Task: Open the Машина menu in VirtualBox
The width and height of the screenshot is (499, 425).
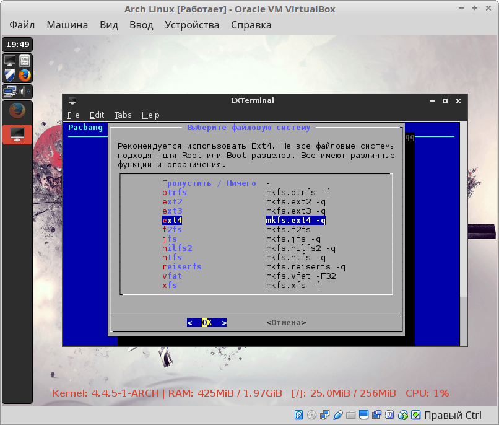Action: [x=67, y=25]
